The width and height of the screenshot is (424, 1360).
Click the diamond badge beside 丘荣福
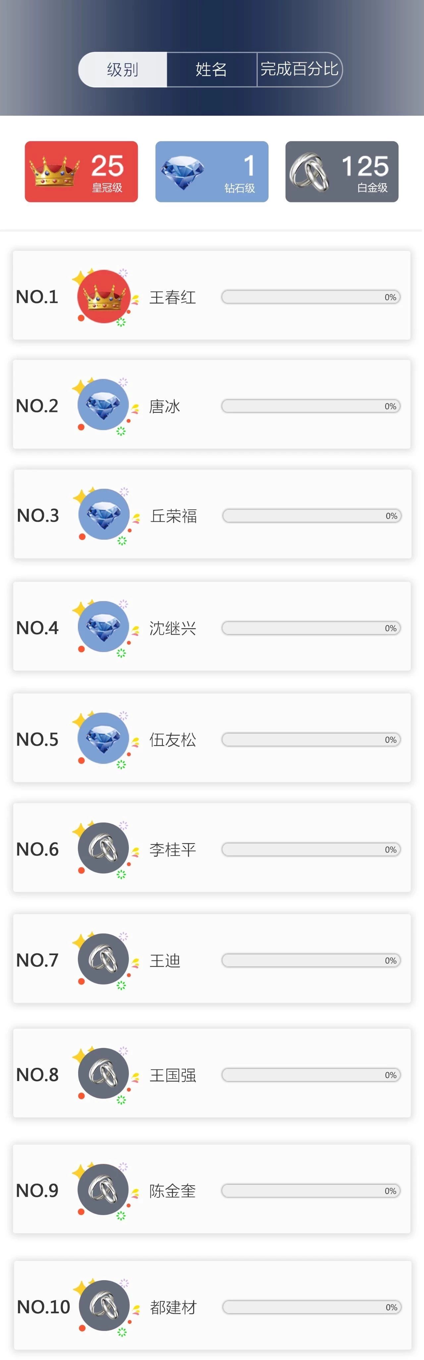tap(104, 515)
